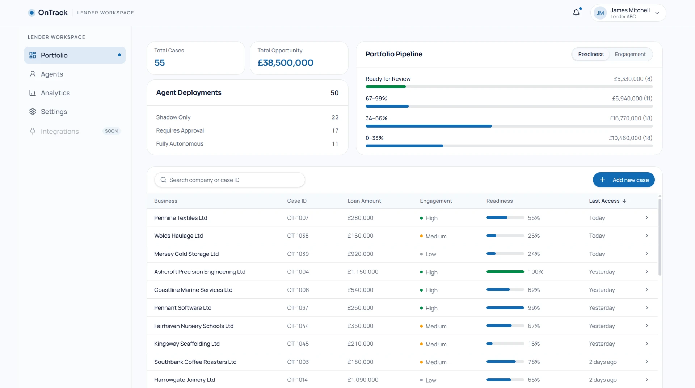This screenshot has width=695, height=388.
Task: Click the Analytics bar chart icon
Action: click(33, 92)
